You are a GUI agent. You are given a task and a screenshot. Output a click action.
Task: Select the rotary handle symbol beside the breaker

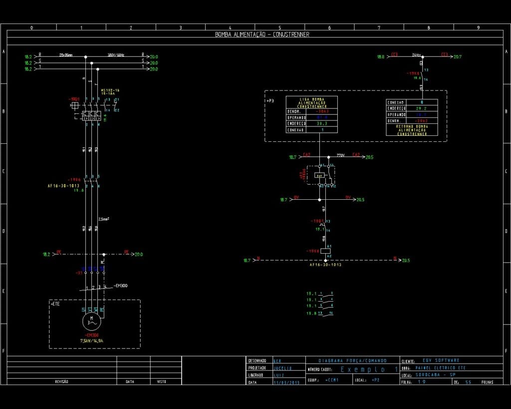[x=74, y=106]
